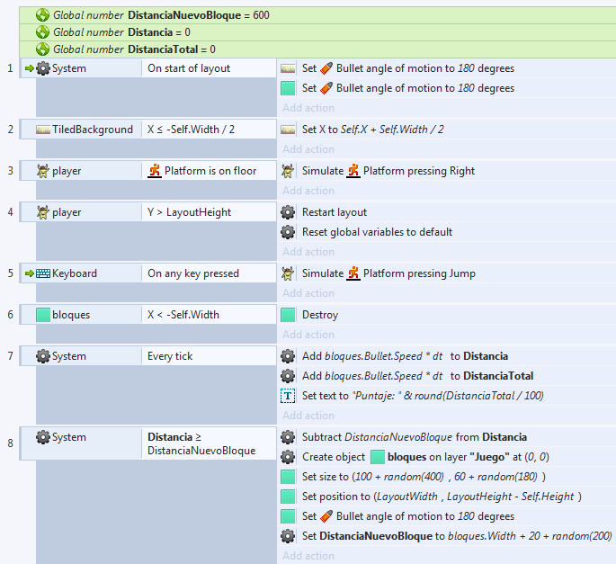616x564 pixels.
Task: Click Platform behavior icon in 'is on floor' condition
Action: pos(155,171)
